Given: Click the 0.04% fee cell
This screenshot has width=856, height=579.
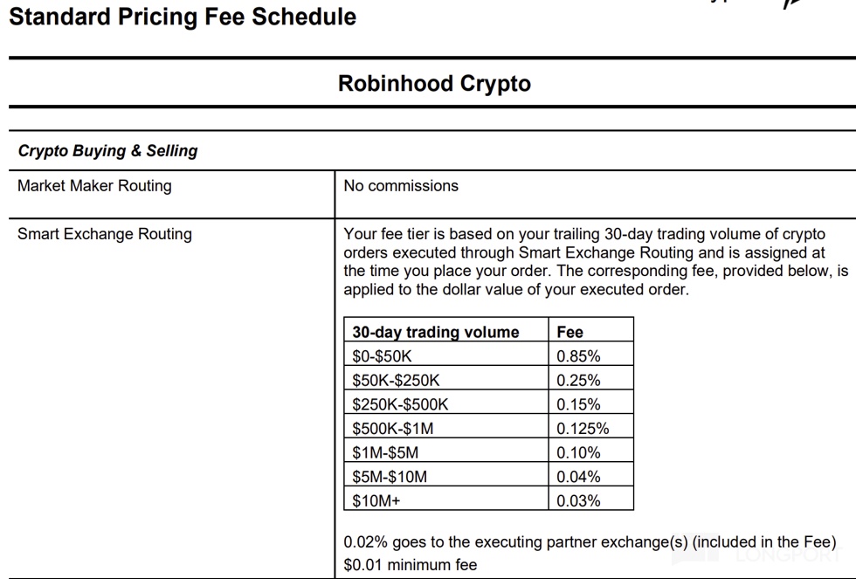Looking at the screenshot, I should point(578,477).
